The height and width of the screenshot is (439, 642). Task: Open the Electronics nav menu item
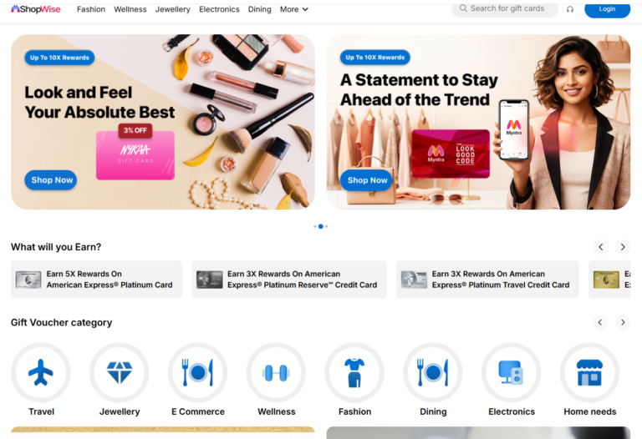(x=219, y=9)
